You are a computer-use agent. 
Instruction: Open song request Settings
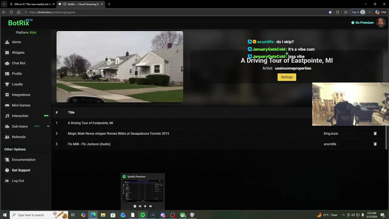[287, 77]
